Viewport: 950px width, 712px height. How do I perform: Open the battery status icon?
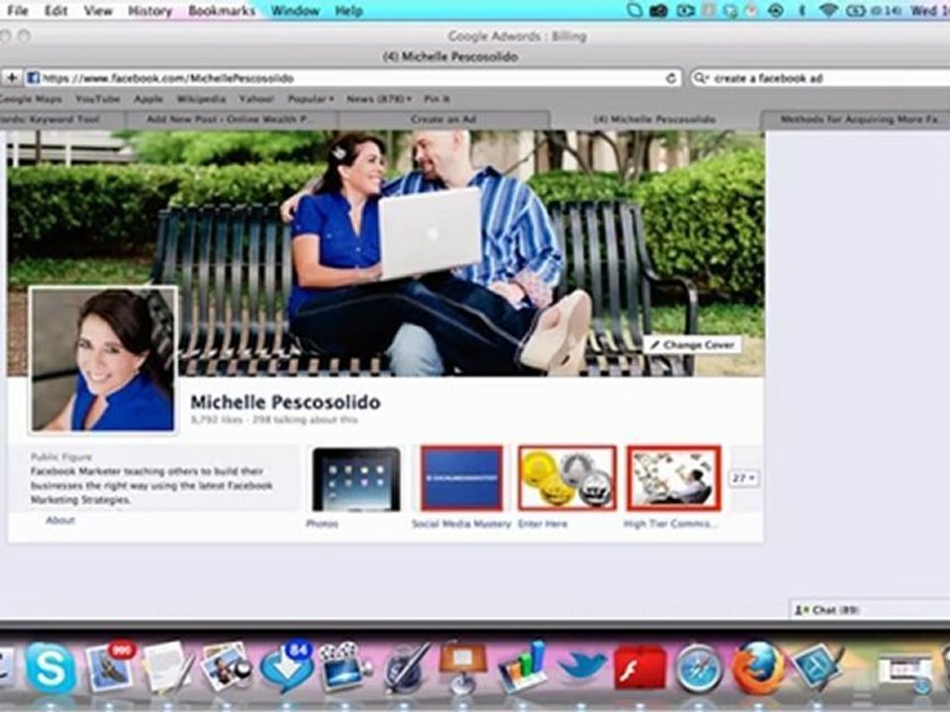click(855, 10)
